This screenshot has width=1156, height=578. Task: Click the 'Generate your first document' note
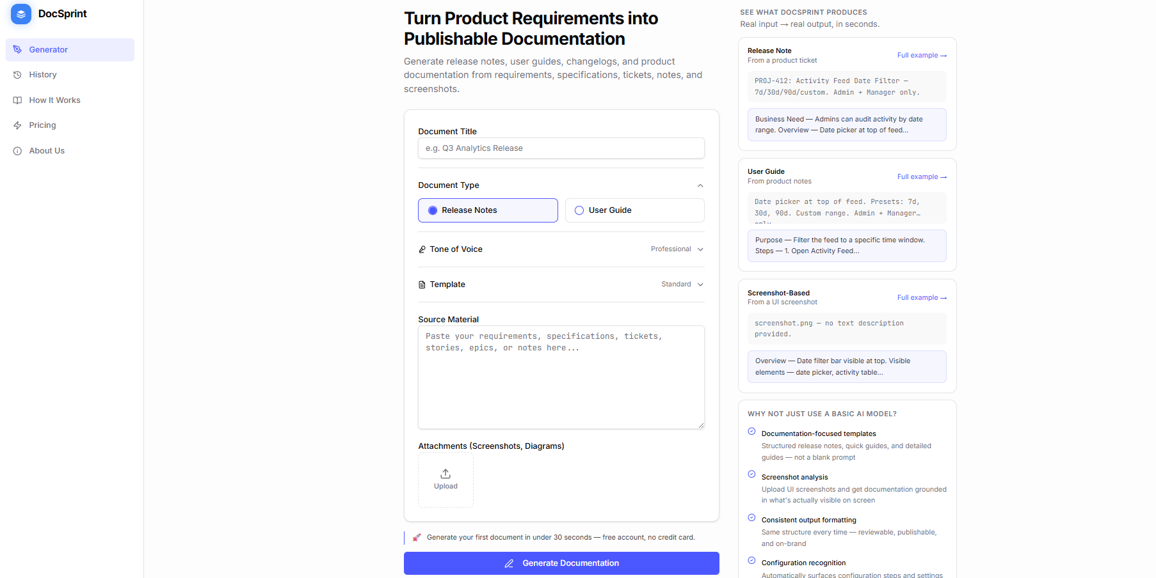tap(561, 537)
